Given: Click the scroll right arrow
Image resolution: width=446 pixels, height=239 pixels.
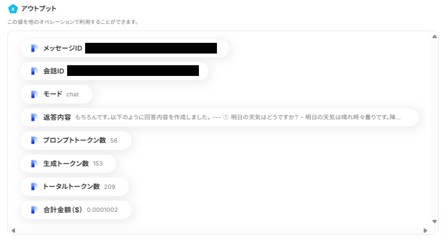Looking at the screenshot, I should 425,230.
